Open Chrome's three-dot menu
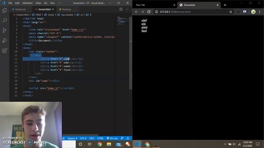Viewport: 264px width, 148px height. click(x=259, y=12)
